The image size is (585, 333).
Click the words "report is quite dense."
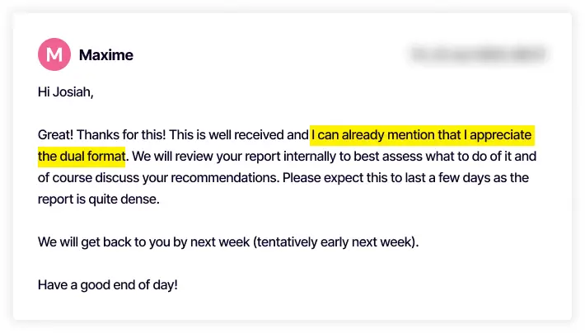(100, 199)
